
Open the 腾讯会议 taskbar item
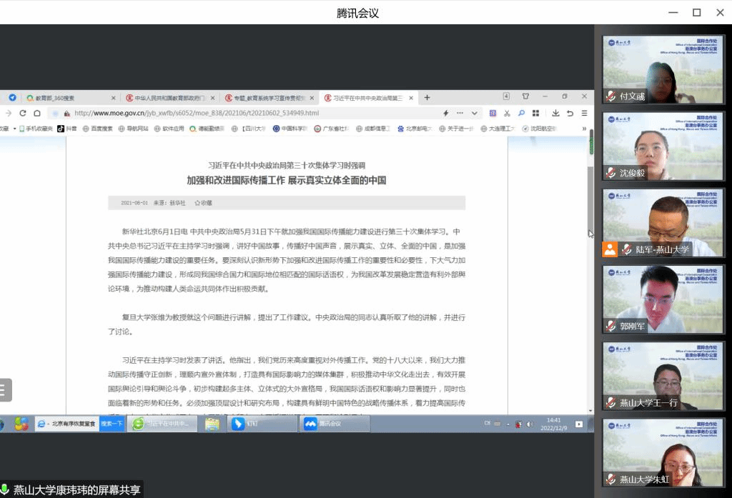click(334, 424)
